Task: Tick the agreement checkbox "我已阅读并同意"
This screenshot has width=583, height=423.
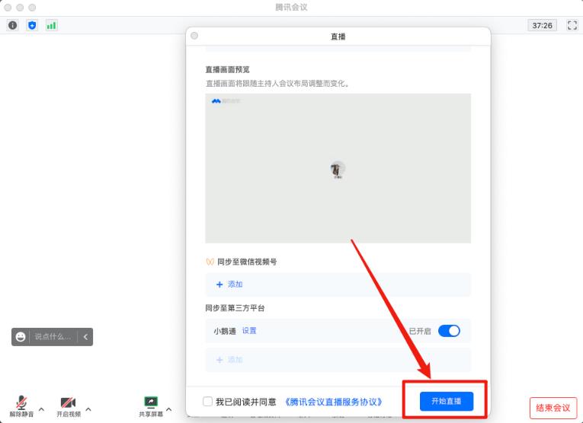Action: (207, 401)
